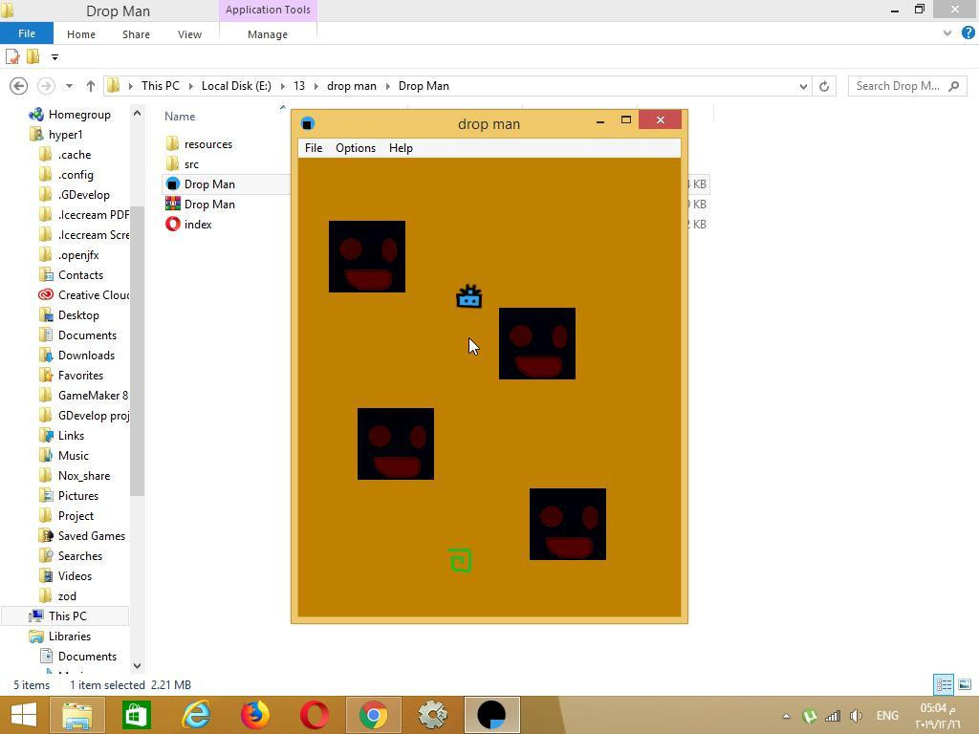Open the File tab in Explorer ribbon
Viewport: 979px width, 734px height.
(x=27, y=33)
